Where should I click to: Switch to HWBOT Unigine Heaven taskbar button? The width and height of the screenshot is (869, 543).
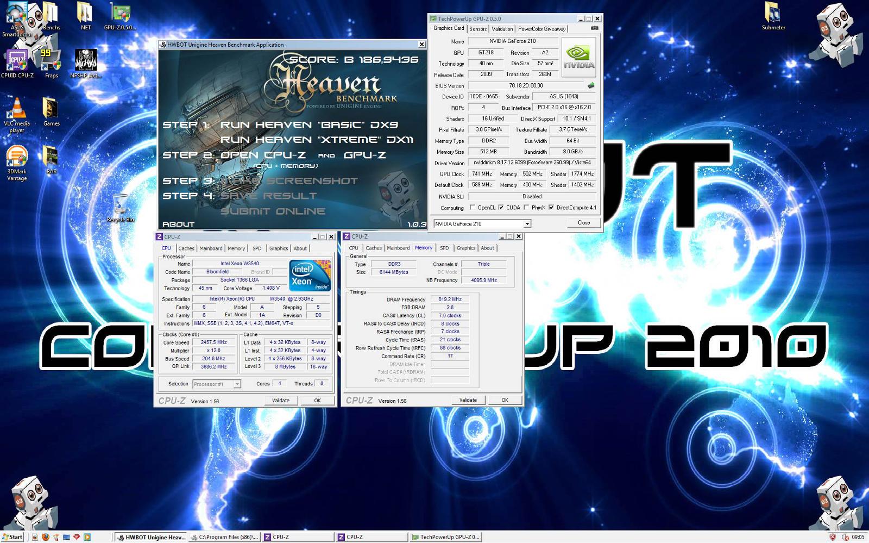151,537
